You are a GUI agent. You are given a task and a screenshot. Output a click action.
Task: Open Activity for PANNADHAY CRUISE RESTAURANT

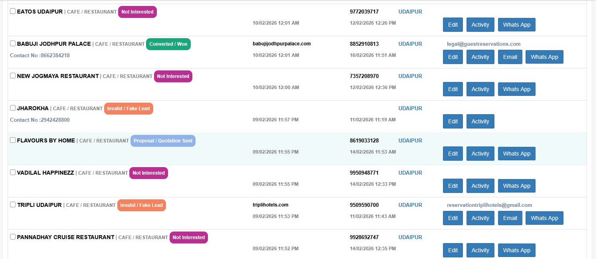pos(480,250)
